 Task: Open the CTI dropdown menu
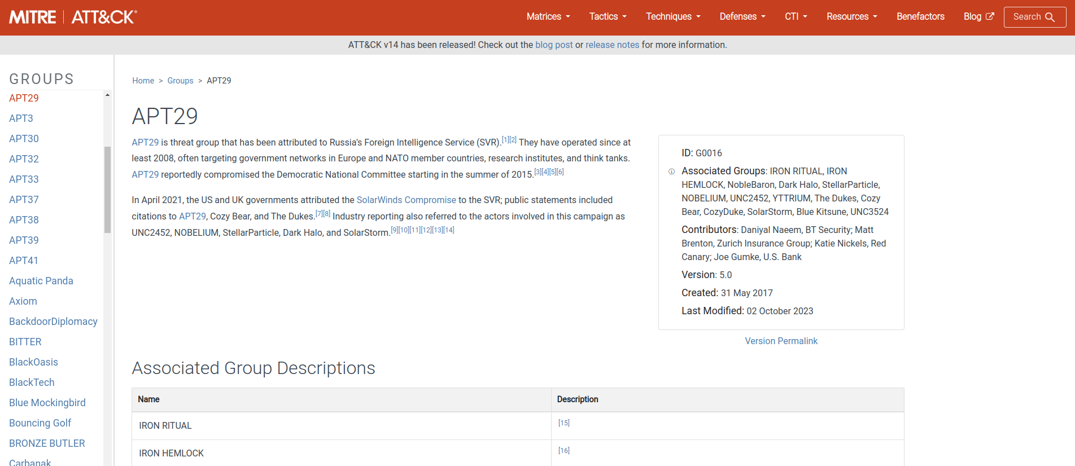(x=796, y=16)
